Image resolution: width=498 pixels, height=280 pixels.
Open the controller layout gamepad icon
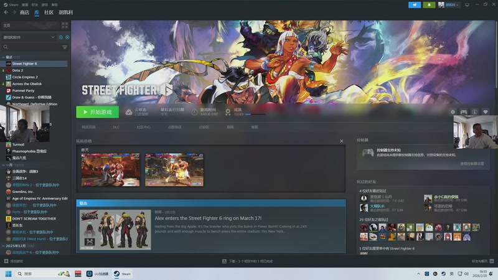coord(464,112)
